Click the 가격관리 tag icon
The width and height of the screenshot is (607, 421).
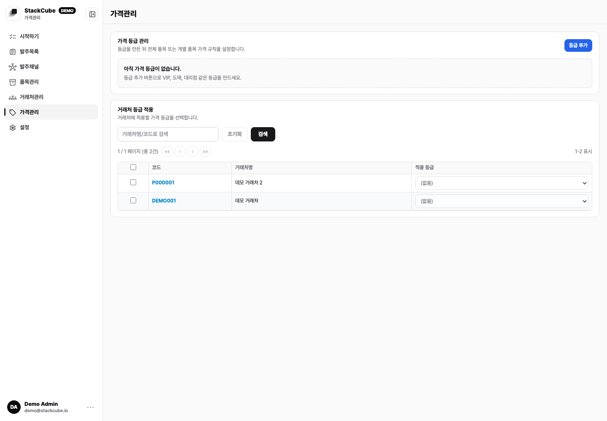pos(13,112)
